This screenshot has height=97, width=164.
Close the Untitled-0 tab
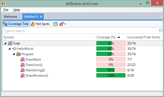tap(41, 17)
